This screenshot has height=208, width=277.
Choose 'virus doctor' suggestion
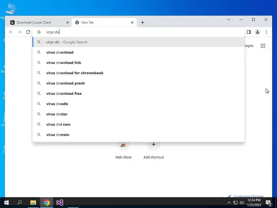tap(139, 114)
